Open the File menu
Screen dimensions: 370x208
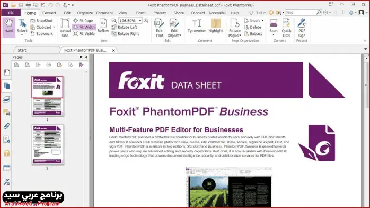coord(11,13)
